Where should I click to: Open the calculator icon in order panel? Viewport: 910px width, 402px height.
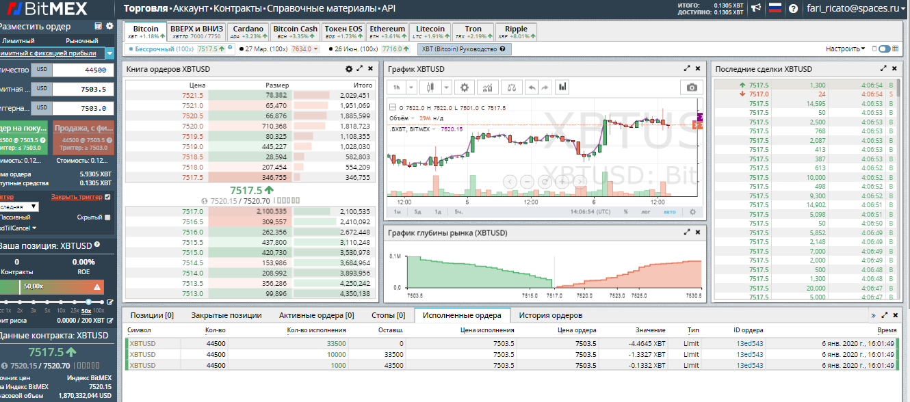[99, 27]
